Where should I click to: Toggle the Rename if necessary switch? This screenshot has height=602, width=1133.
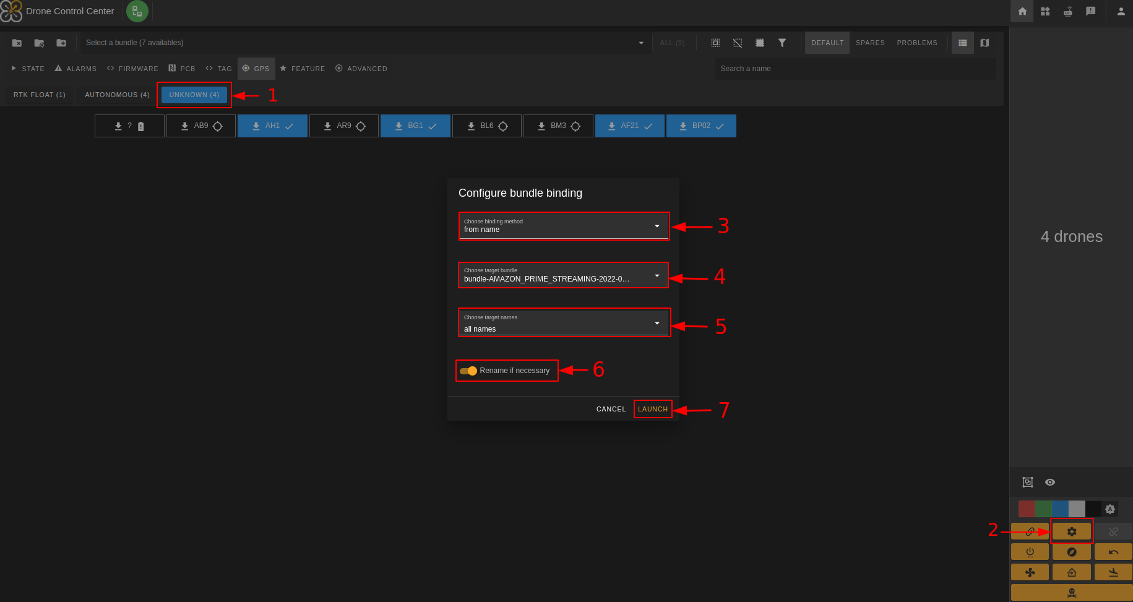pyautogui.click(x=468, y=371)
